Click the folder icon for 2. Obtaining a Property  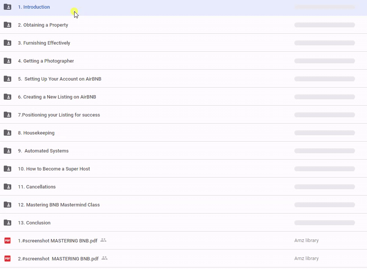(7, 25)
